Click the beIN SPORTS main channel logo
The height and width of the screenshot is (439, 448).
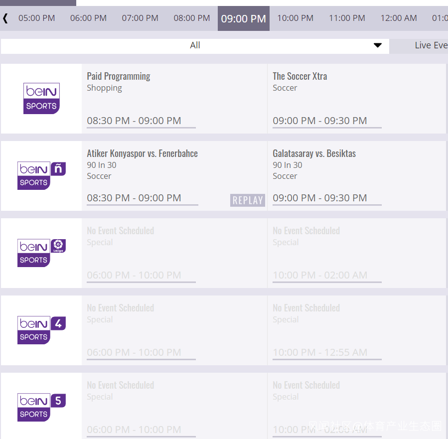41,98
